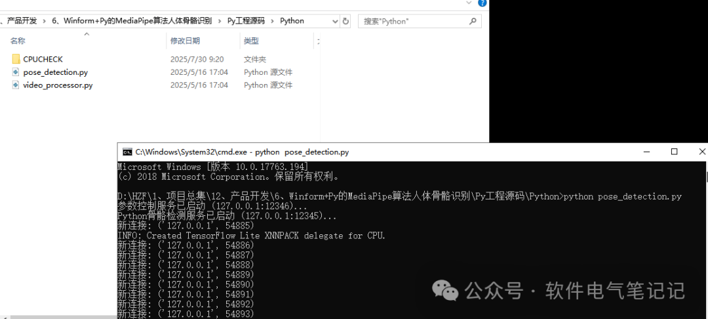Click the 2018 Microsoft Corporation copyright line

pyautogui.click(x=229, y=177)
